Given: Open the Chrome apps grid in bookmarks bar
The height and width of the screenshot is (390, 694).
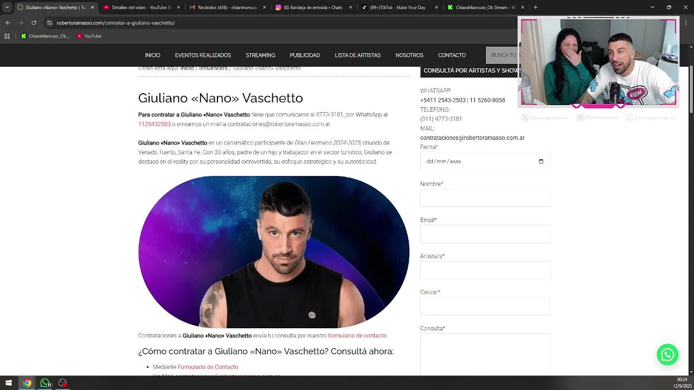Looking at the screenshot, I should [7, 36].
